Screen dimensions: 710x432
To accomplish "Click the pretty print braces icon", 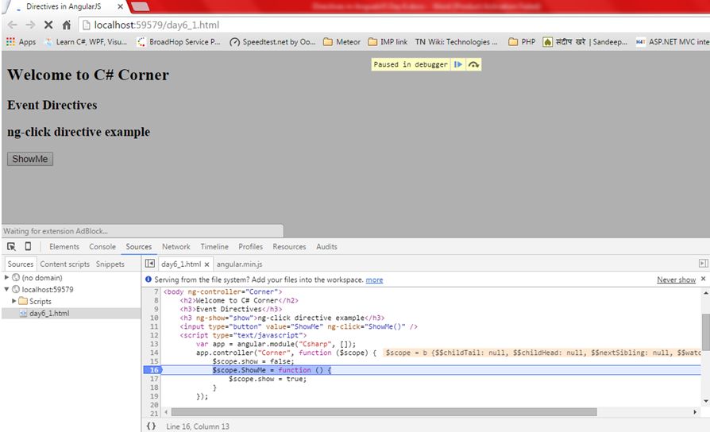I will [x=151, y=426].
